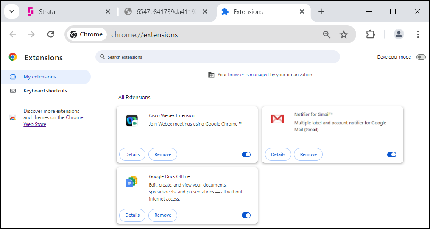Open the browser is managed link
The height and width of the screenshot is (229, 430).
(x=248, y=75)
